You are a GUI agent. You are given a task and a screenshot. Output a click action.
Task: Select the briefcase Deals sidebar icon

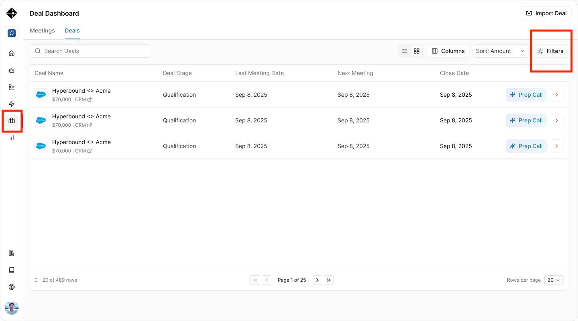point(12,121)
